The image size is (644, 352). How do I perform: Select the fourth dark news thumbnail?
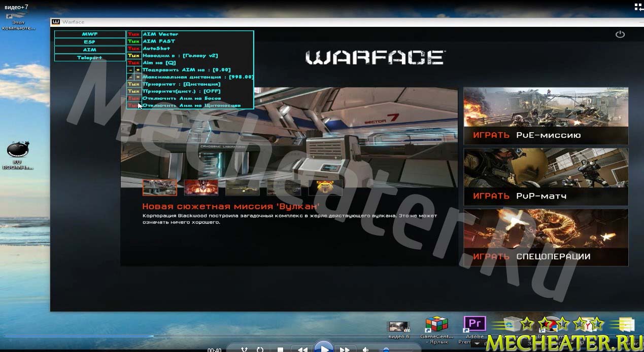pyautogui.click(x=284, y=187)
